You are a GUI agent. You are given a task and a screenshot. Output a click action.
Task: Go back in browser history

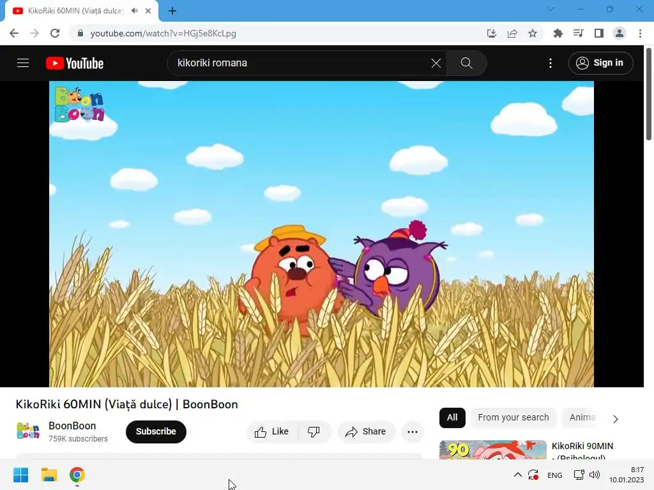[14, 33]
